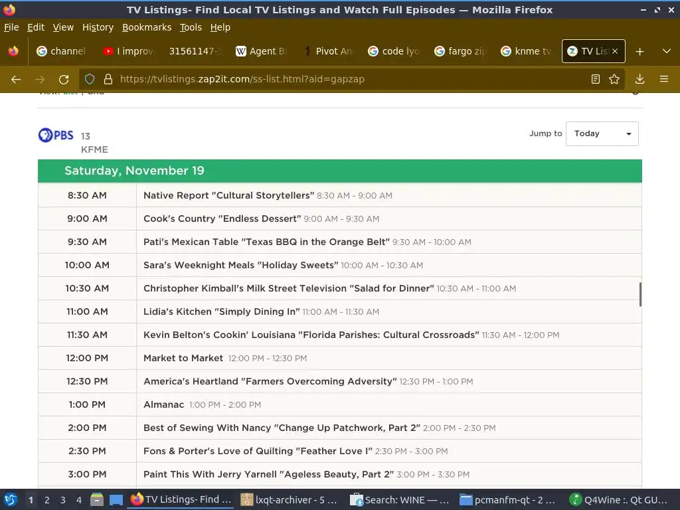Close the TV Listings tab

[614, 51]
